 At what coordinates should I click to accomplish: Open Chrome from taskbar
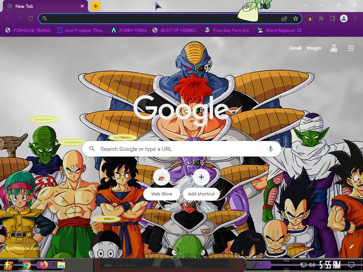(x=27, y=265)
